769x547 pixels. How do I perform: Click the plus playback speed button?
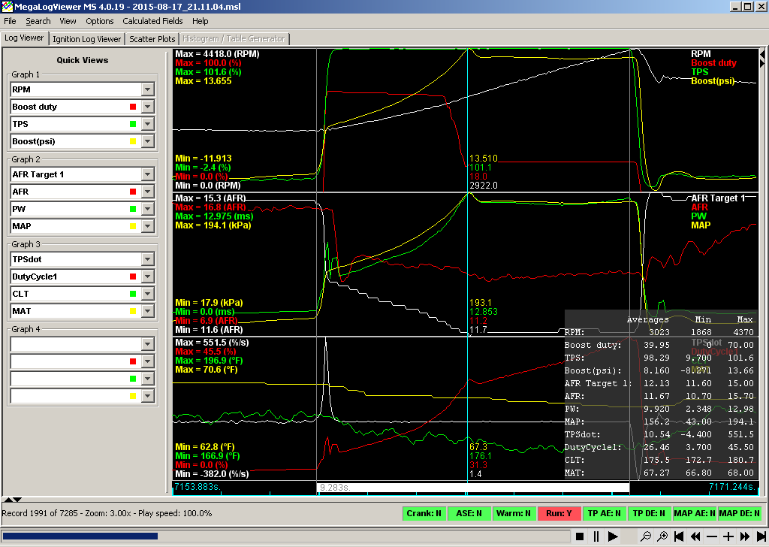(x=728, y=536)
